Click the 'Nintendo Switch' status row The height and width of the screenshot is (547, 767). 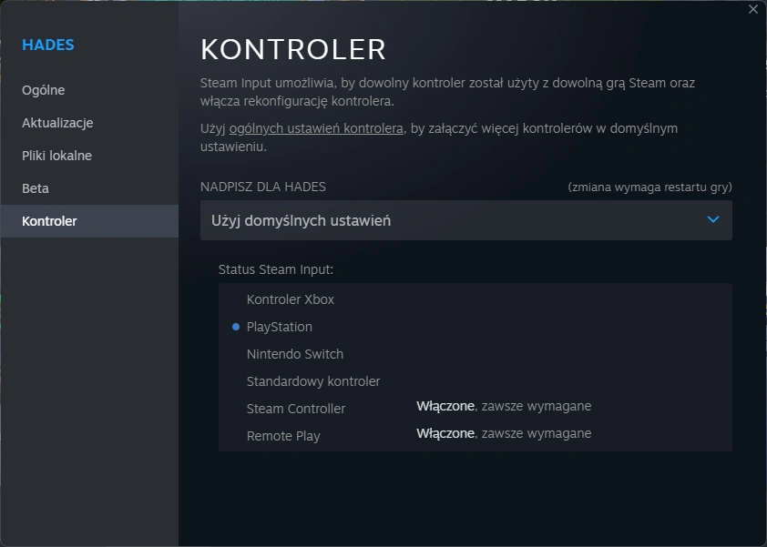point(475,354)
